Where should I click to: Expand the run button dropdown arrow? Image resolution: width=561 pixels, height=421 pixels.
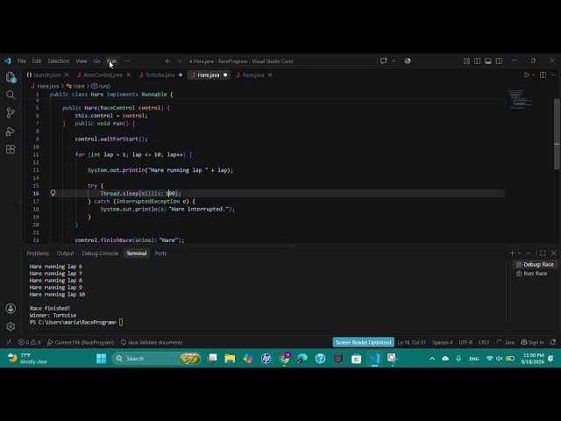[x=533, y=75]
